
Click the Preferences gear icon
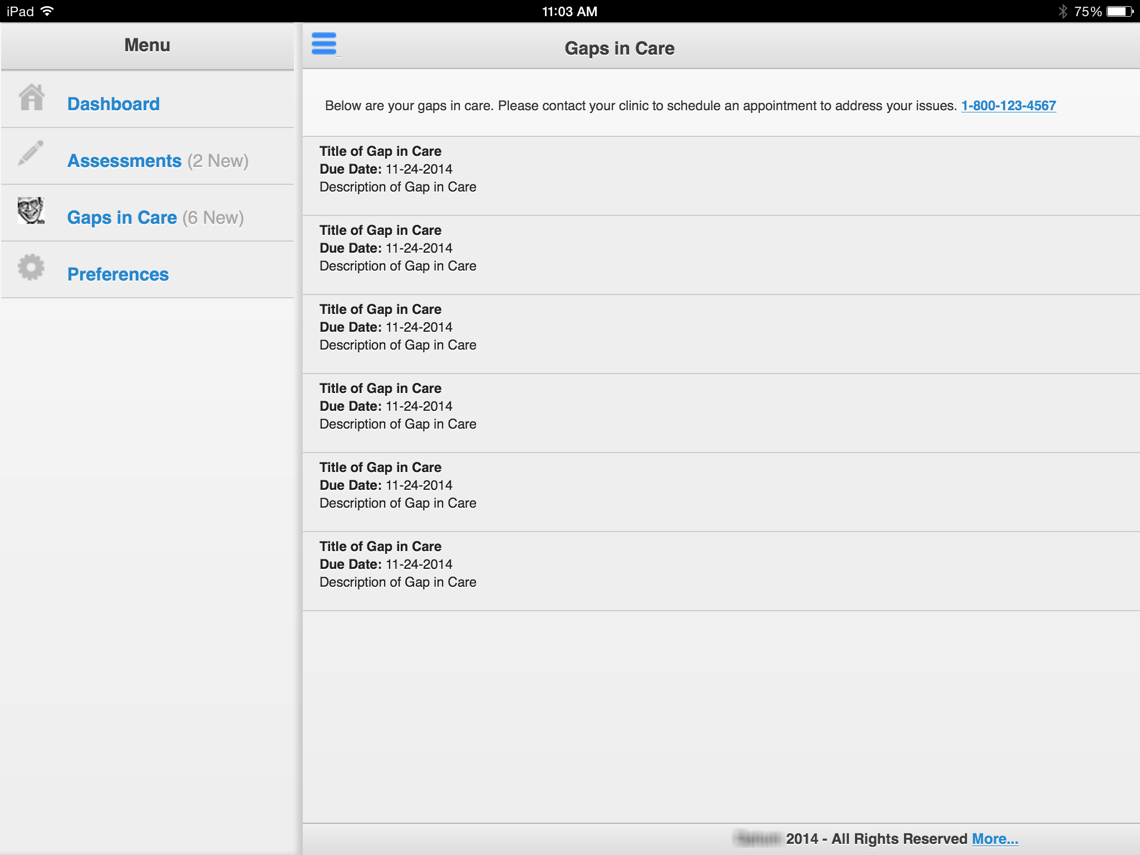pos(31,268)
